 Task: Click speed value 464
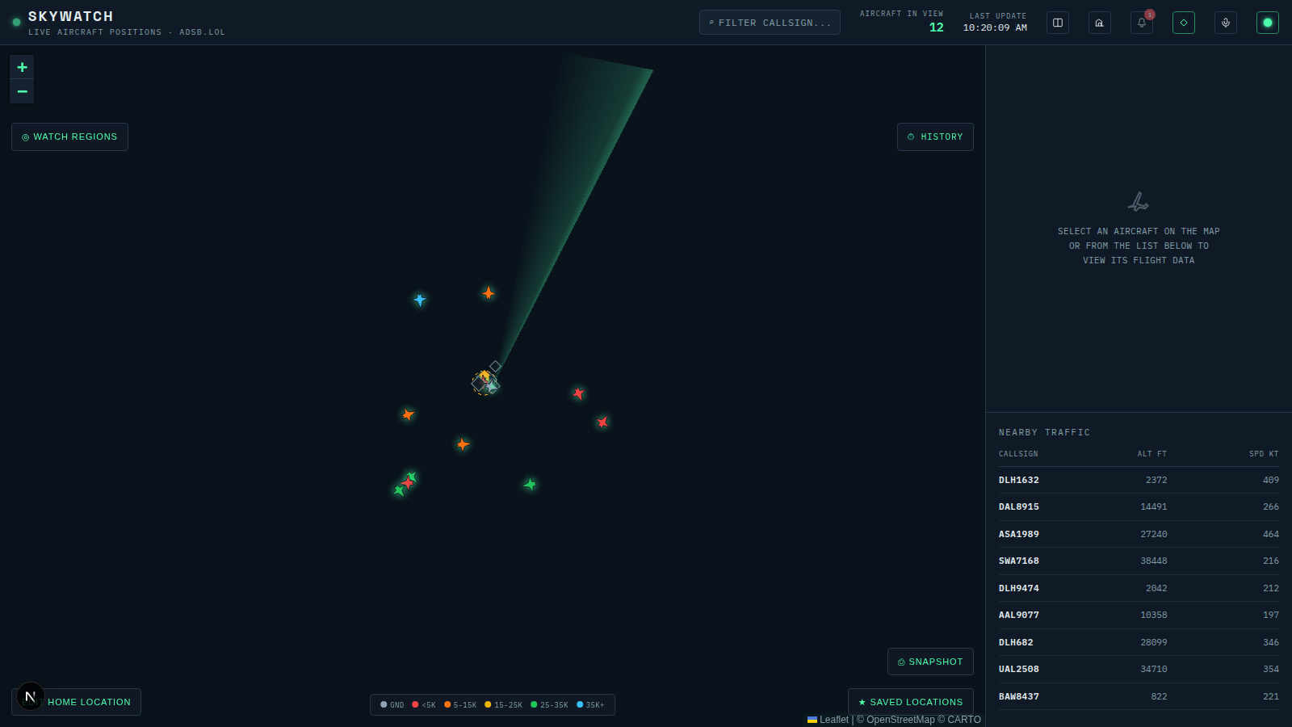(x=1271, y=534)
